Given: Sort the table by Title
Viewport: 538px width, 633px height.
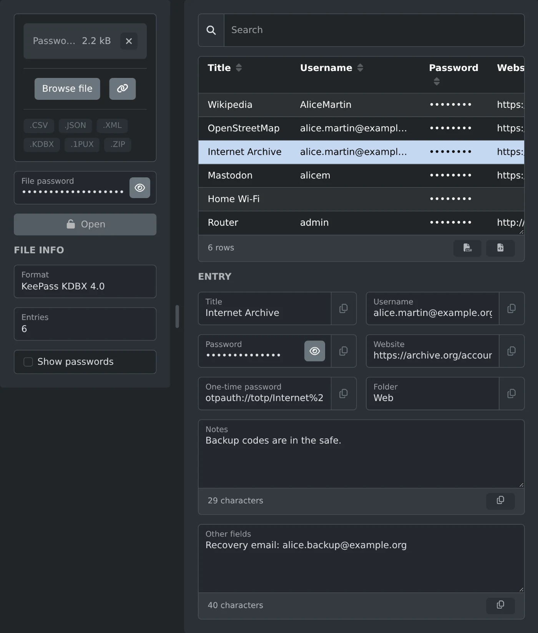Looking at the screenshot, I should coord(239,68).
